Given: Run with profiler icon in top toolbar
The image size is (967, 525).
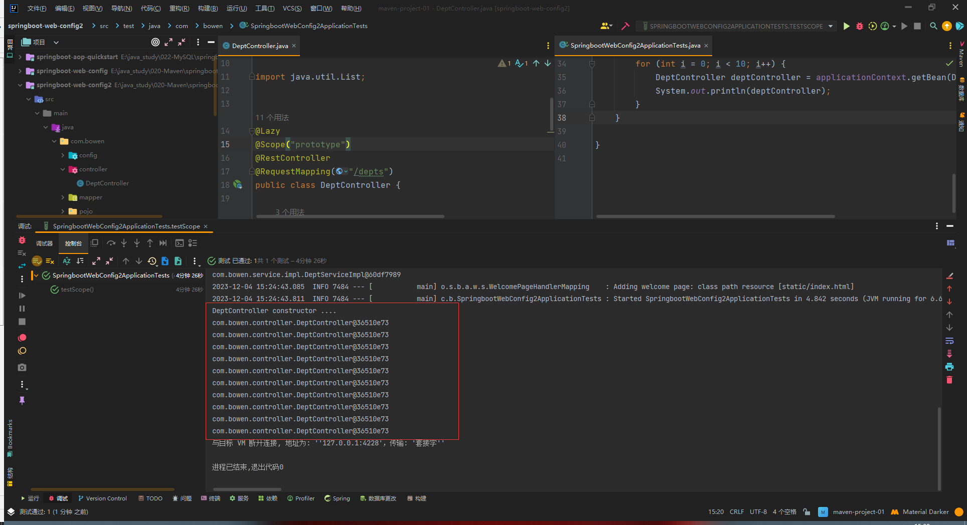Looking at the screenshot, I should coord(885,26).
